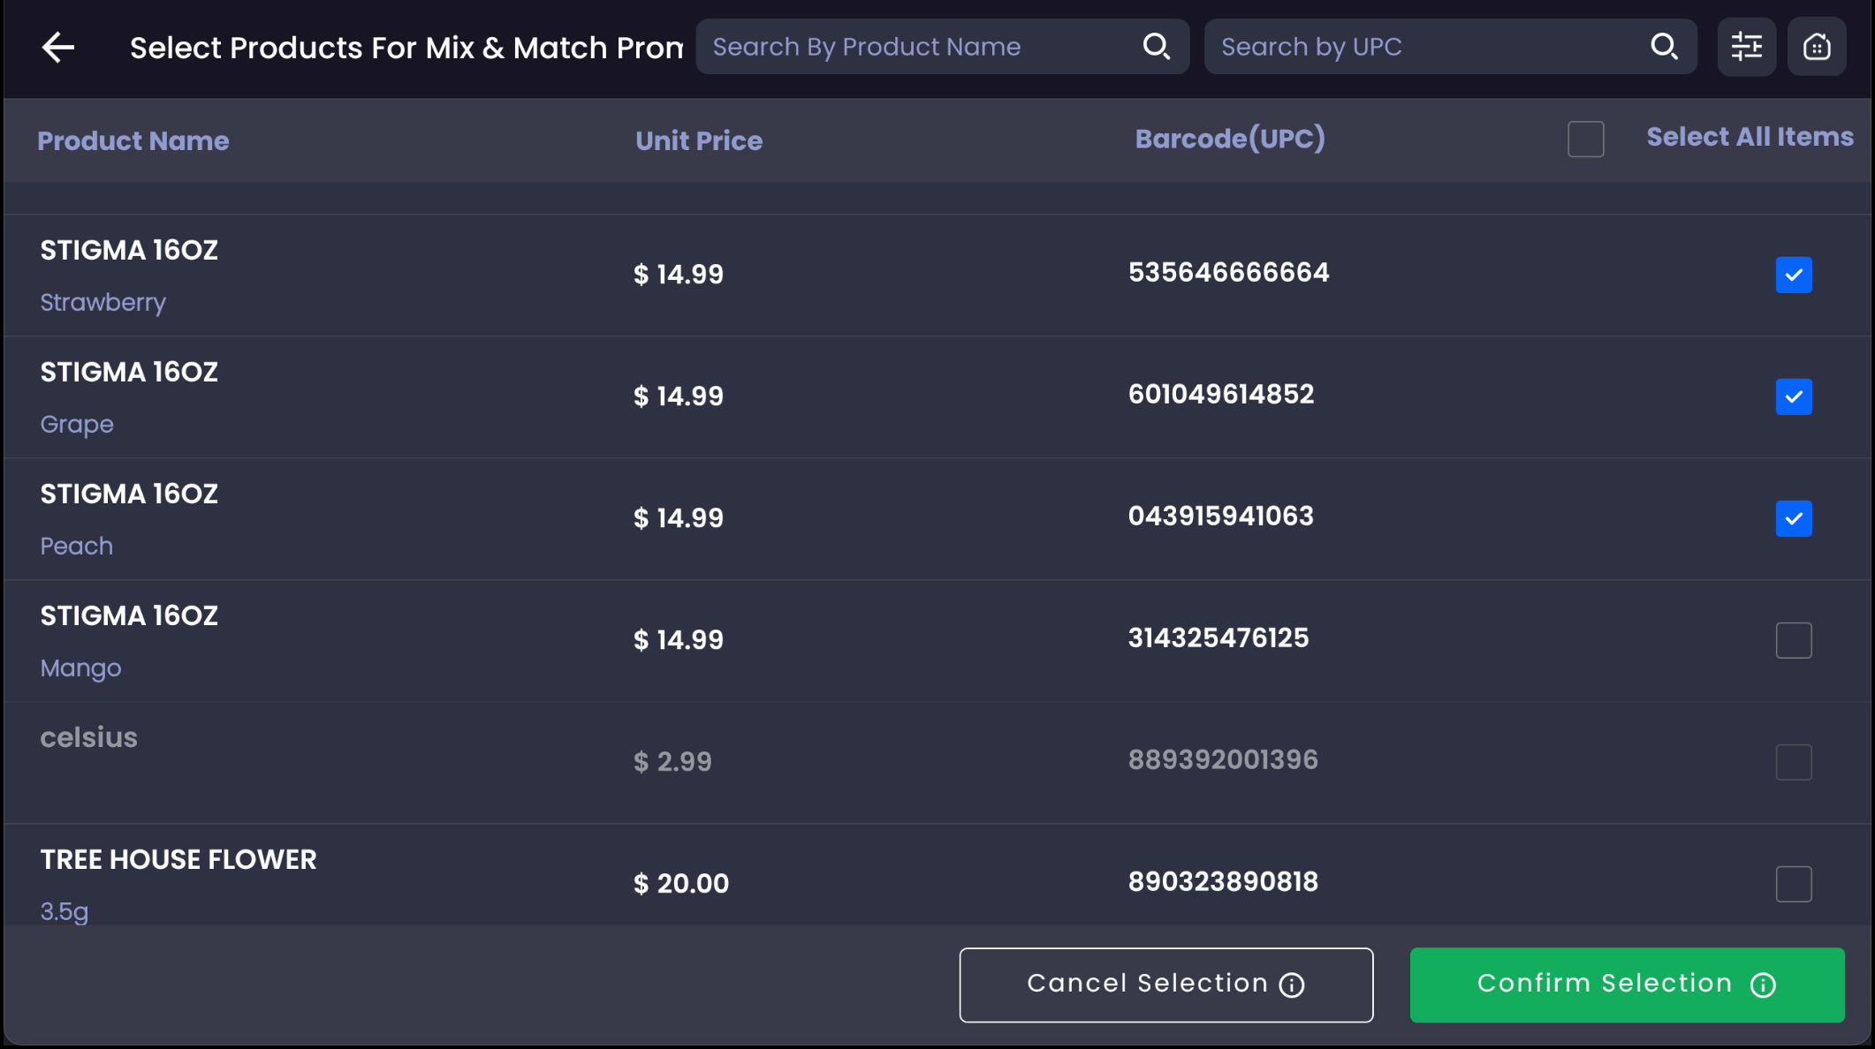Check the STIGMA 16OZ Mango checkbox

pyautogui.click(x=1793, y=640)
